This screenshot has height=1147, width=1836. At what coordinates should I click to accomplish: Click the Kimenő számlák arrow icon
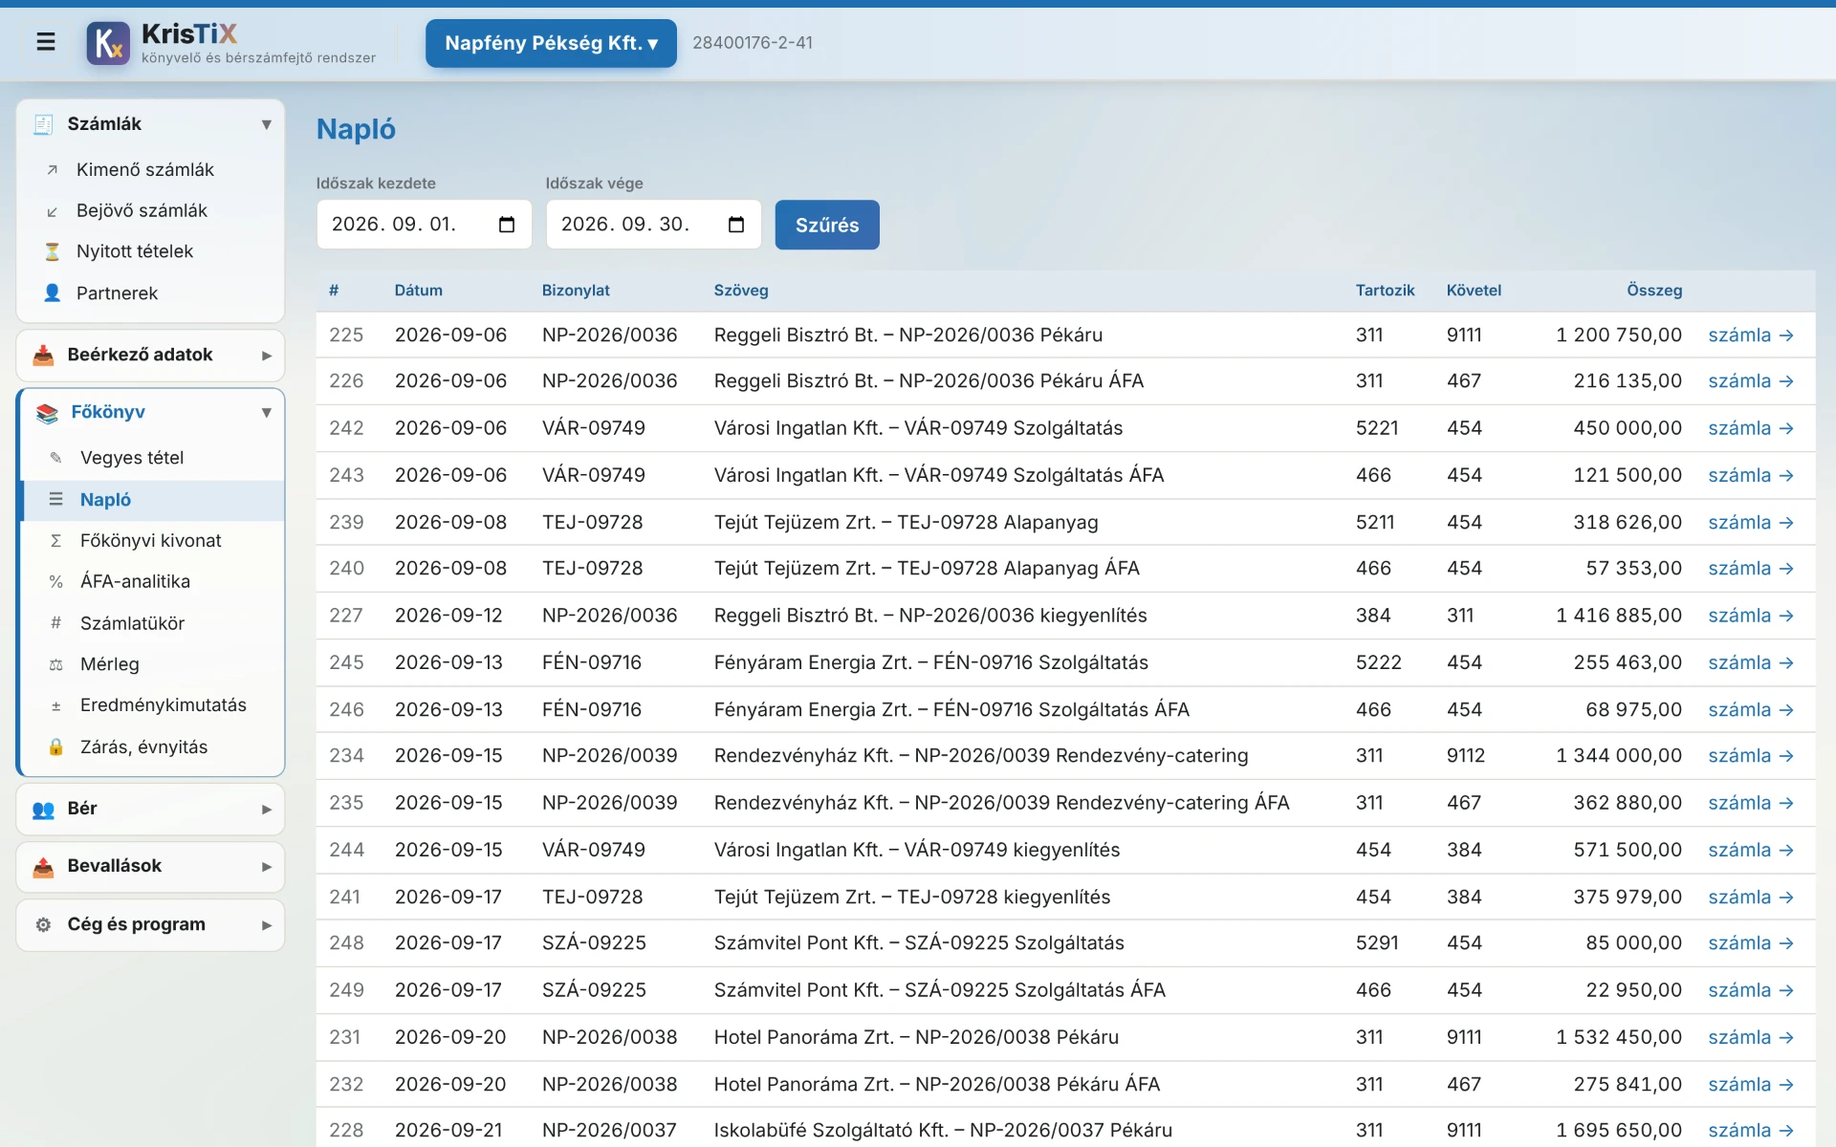coord(53,170)
